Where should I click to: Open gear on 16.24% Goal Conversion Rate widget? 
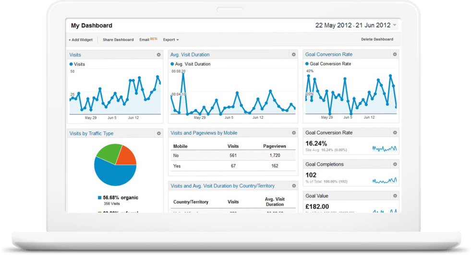395,133
